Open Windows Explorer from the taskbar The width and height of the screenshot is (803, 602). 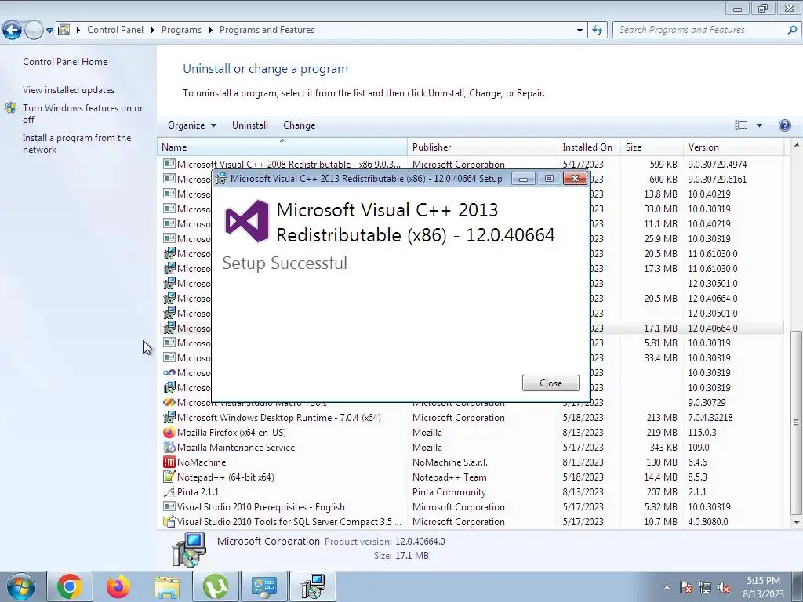(167, 586)
